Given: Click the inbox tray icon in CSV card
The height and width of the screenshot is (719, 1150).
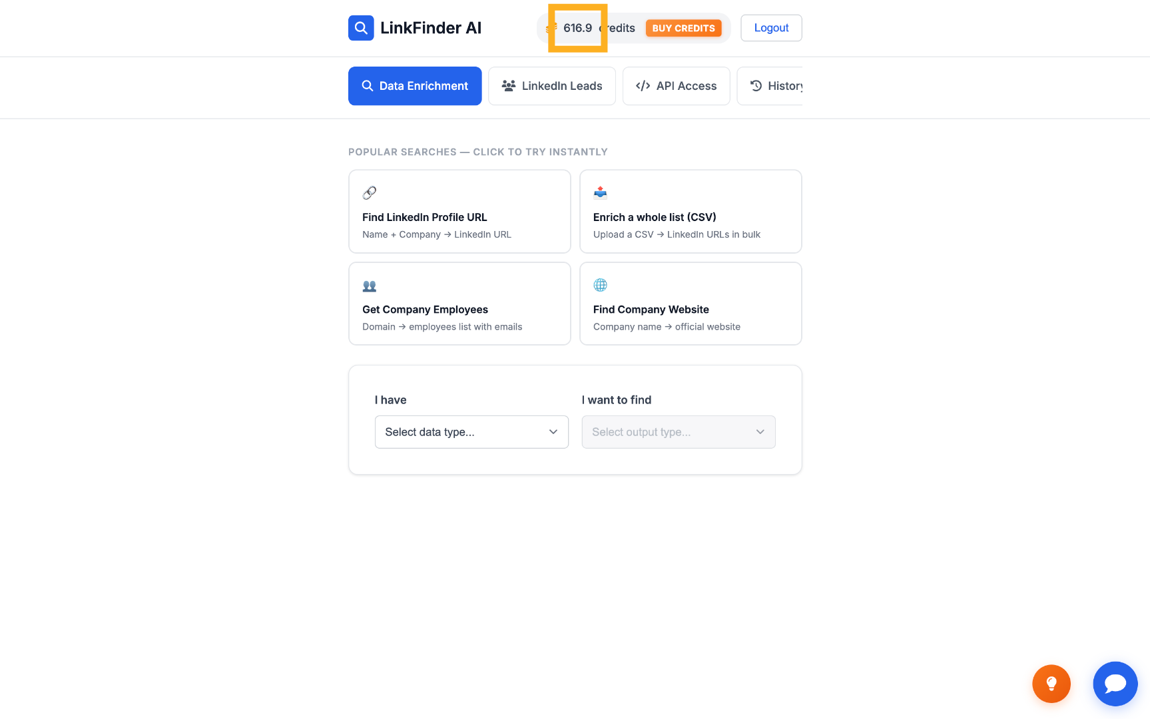Looking at the screenshot, I should [600, 192].
